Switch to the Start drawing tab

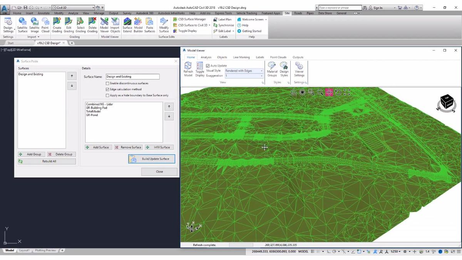coord(11,43)
